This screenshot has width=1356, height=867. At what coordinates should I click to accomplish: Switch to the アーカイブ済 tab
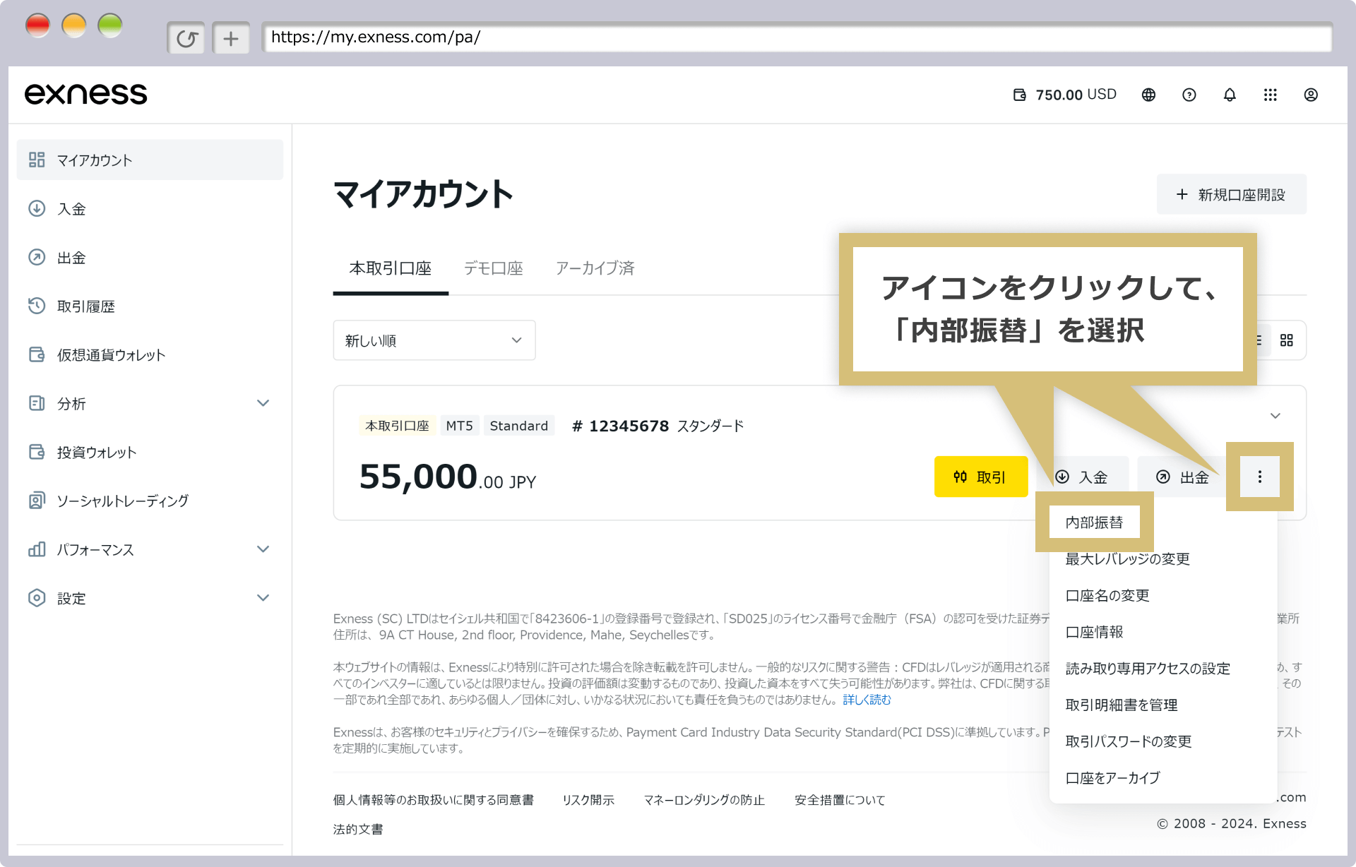point(595,268)
